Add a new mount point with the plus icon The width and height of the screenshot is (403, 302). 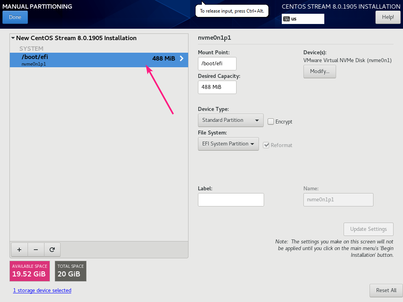(x=19, y=249)
